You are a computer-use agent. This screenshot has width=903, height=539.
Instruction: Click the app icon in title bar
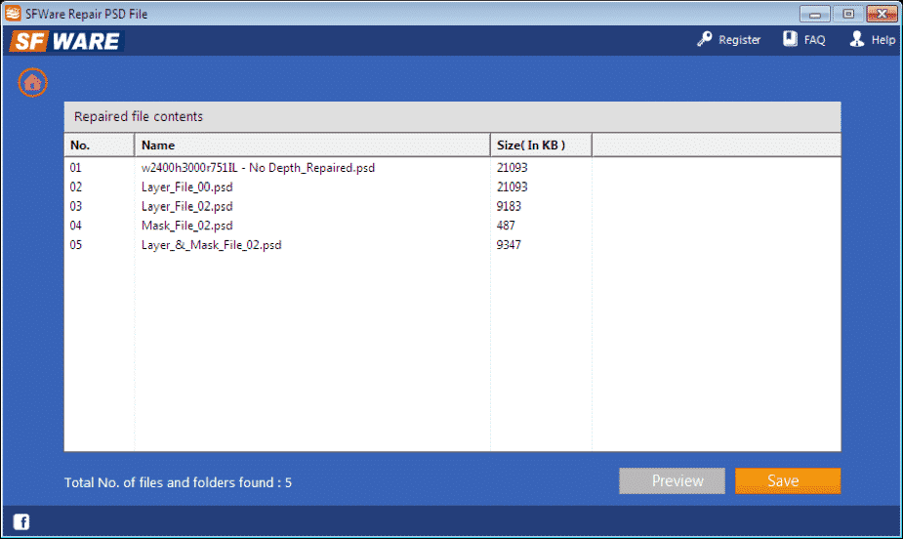13,14
